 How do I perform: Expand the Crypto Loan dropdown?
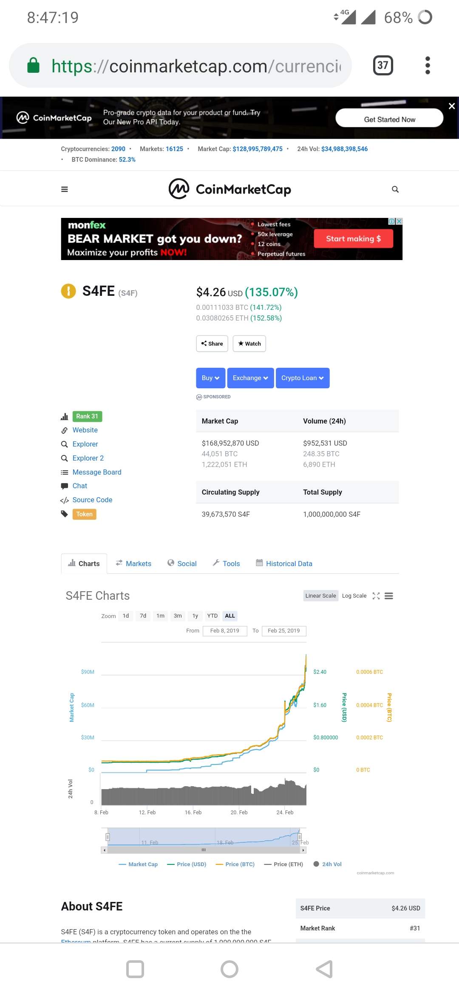pyautogui.click(x=302, y=378)
